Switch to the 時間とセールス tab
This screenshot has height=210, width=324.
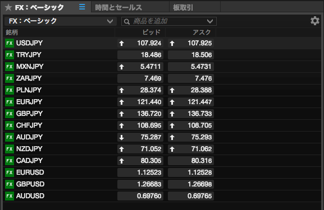pyautogui.click(x=130, y=7)
